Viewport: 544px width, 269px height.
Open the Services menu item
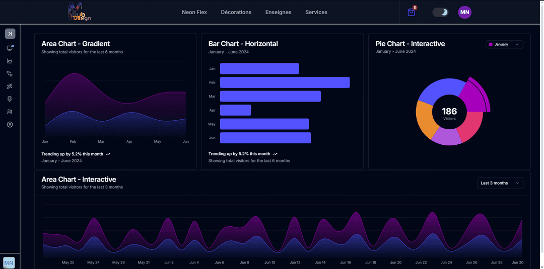click(316, 12)
